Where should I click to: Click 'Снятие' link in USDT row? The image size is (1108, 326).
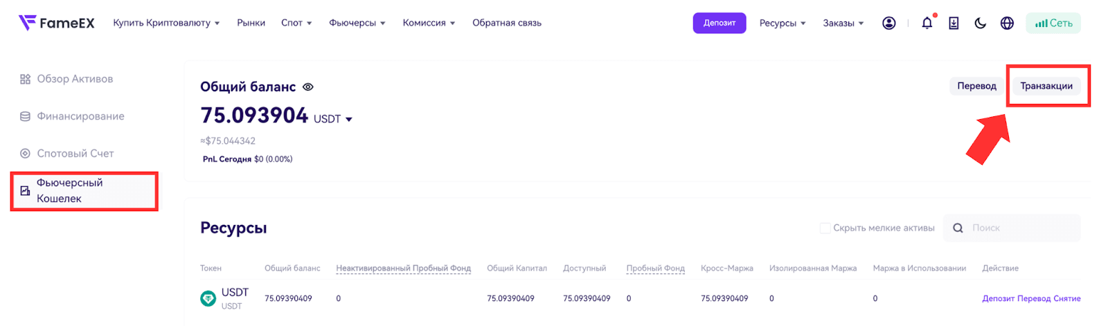(x=1067, y=298)
